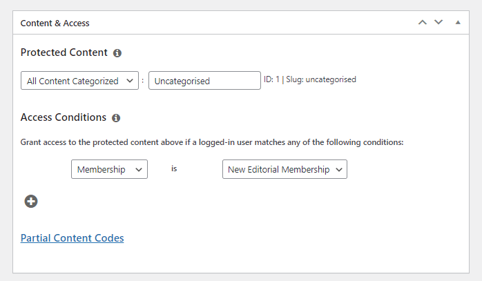Move the Content & Access panel up
The height and width of the screenshot is (281, 482).
423,23
